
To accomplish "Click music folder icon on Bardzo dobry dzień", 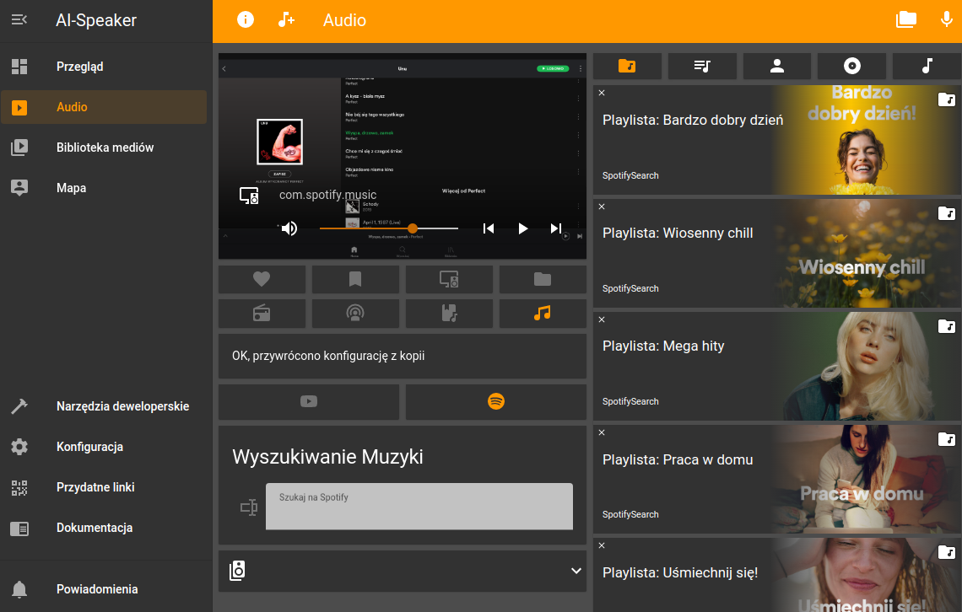I will (x=947, y=99).
